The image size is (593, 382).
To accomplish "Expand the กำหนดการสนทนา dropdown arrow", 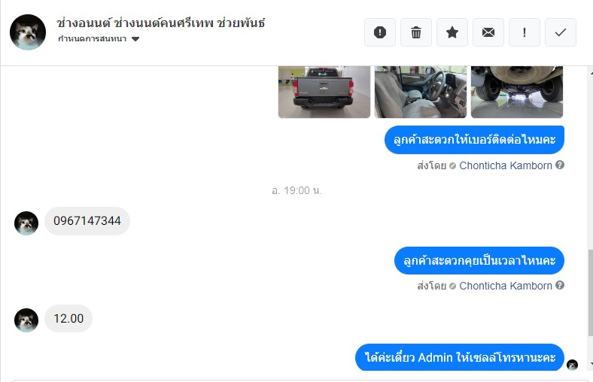I will point(135,39).
